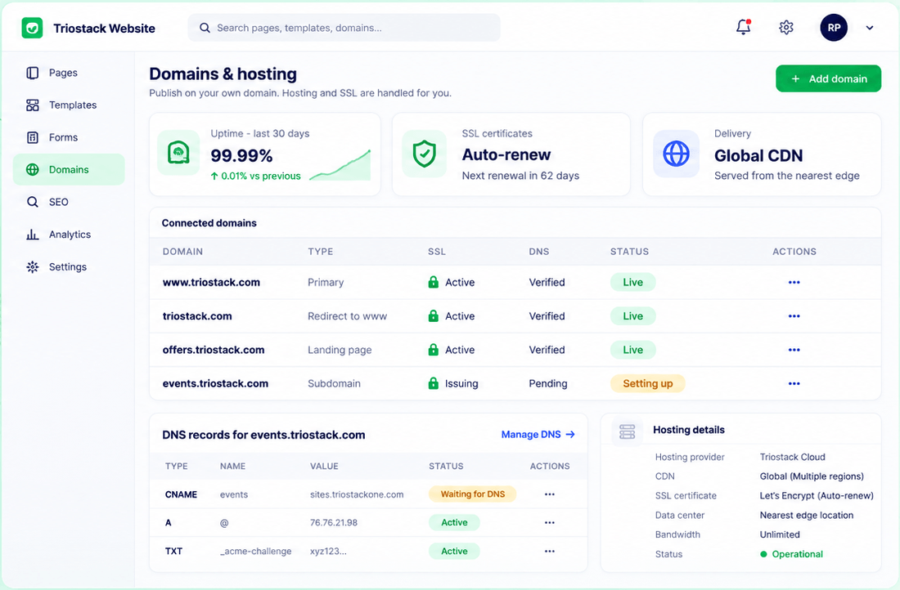Click the Live badge for www.triostack.com

tap(632, 282)
